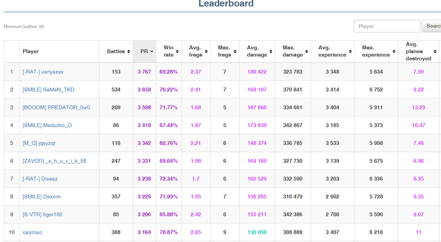This screenshot has width=441, height=242.
Task: Sort table by Win rate arrows
Action: point(178,51)
